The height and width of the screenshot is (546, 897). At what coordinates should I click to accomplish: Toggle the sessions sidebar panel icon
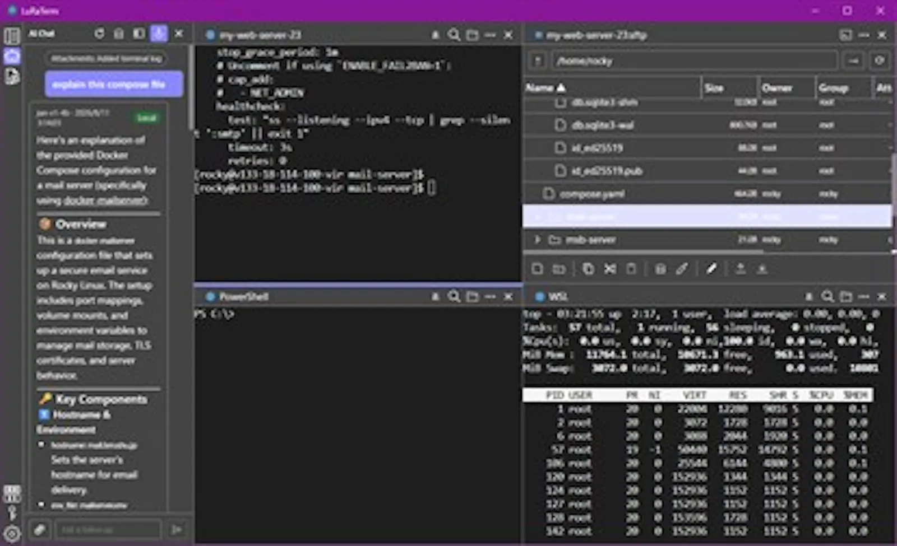click(12, 36)
